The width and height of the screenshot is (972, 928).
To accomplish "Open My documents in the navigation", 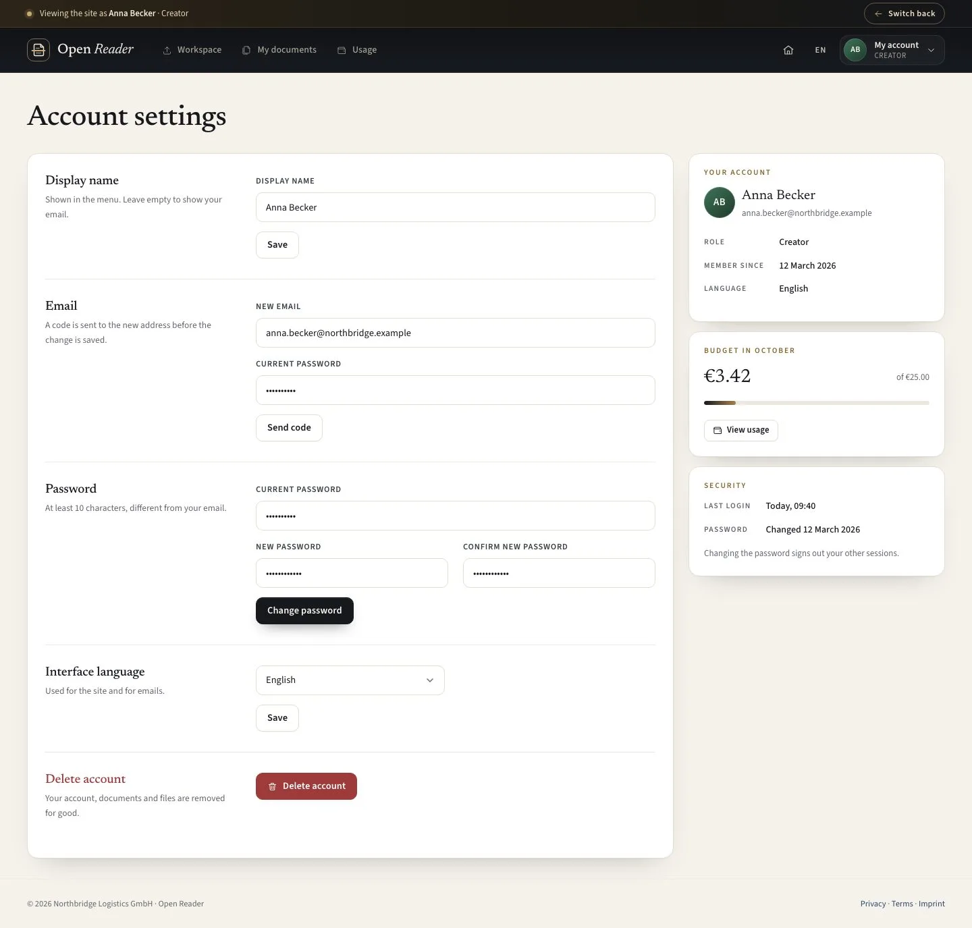I will [x=279, y=50].
